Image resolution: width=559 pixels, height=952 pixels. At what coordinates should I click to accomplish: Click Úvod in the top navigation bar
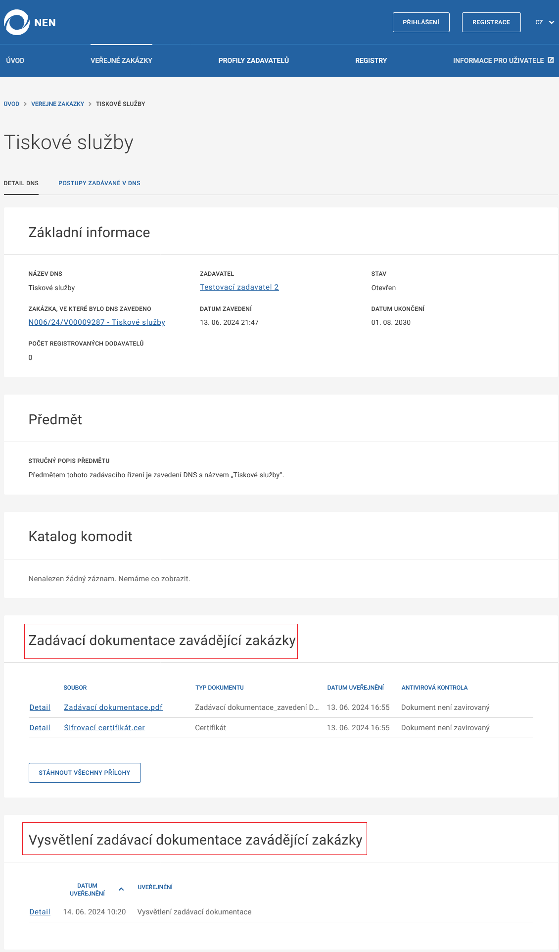point(15,60)
